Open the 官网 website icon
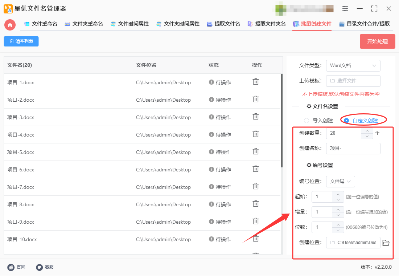The image size is (399, 276). (11, 267)
